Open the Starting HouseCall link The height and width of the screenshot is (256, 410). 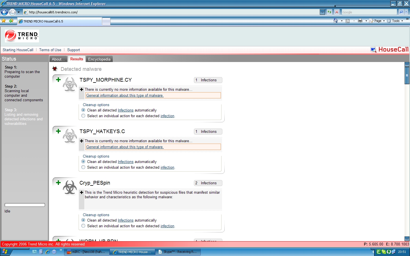point(18,50)
